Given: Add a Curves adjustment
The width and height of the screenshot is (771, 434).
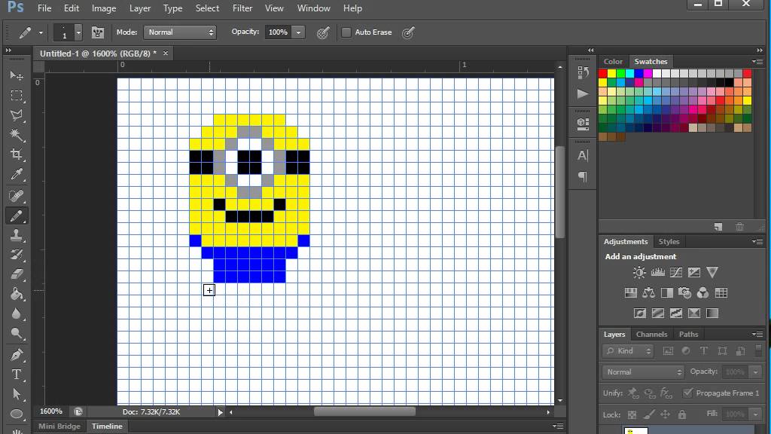Looking at the screenshot, I should [676, 273].
